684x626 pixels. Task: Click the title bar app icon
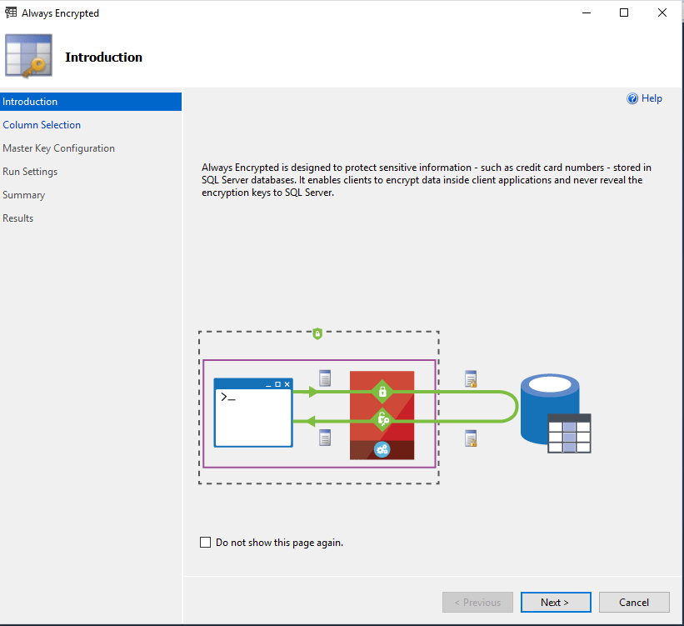pyautogui.click(x=12, y=13)
